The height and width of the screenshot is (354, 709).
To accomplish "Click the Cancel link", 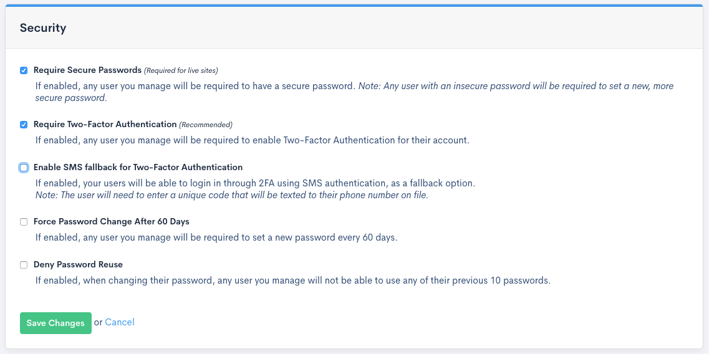I will (x=120, y=322).
